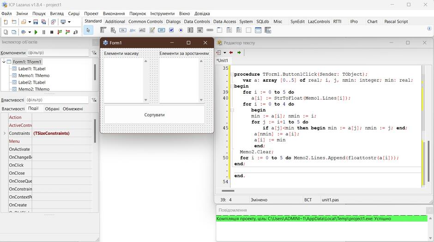434x242 pixels.
Task: Click the text editor horizontal scrollbar thumb
Action: pyautogui.click(x=228, y=191)
